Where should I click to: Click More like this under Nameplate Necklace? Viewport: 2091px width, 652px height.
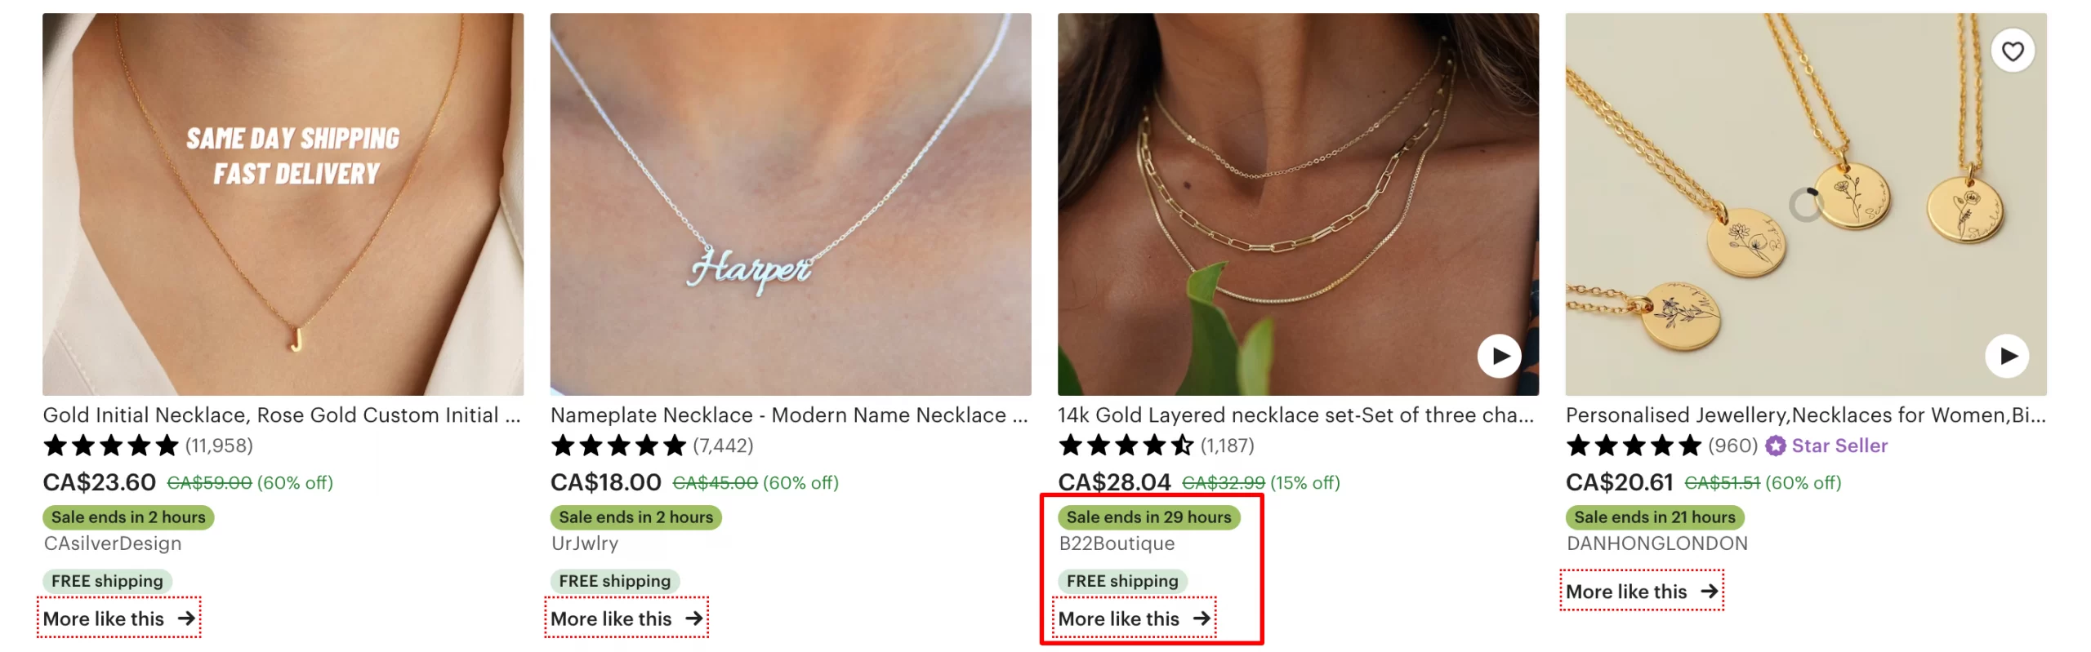coord(626,618)
